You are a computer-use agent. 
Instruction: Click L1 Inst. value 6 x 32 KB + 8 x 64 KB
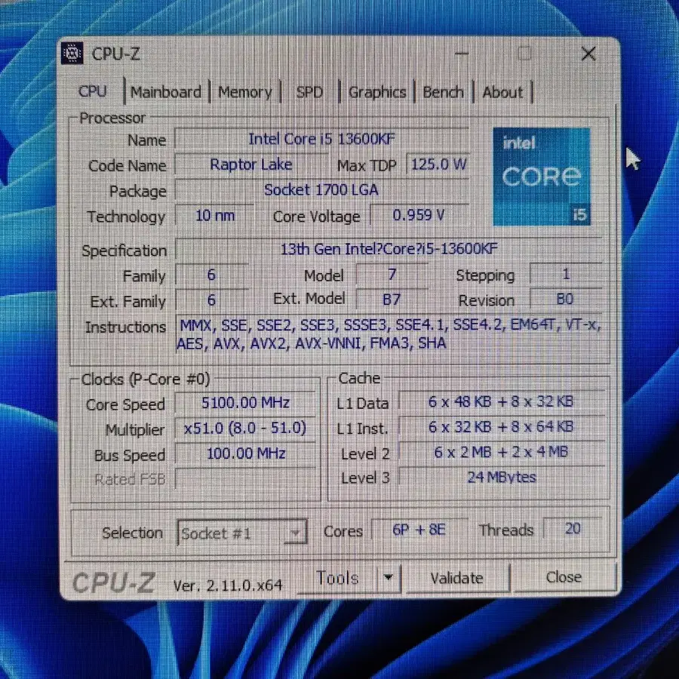[501, 426]
